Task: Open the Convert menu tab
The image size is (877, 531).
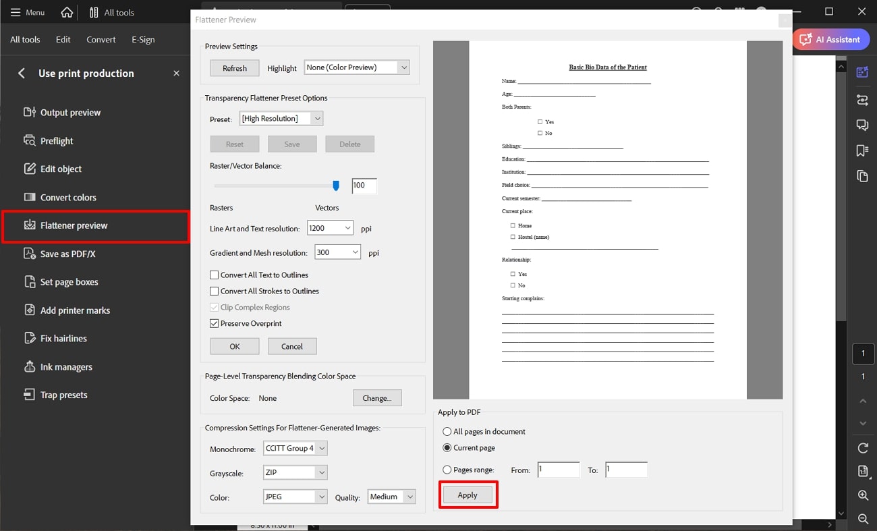Action: (101, 39)
